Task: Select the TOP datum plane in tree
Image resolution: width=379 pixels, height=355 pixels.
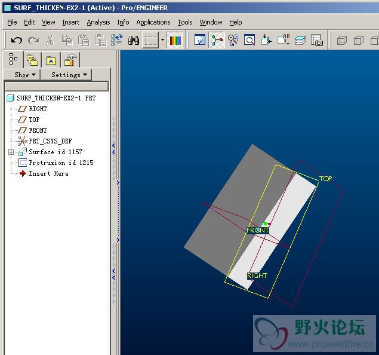Action: tap(29, 120)
